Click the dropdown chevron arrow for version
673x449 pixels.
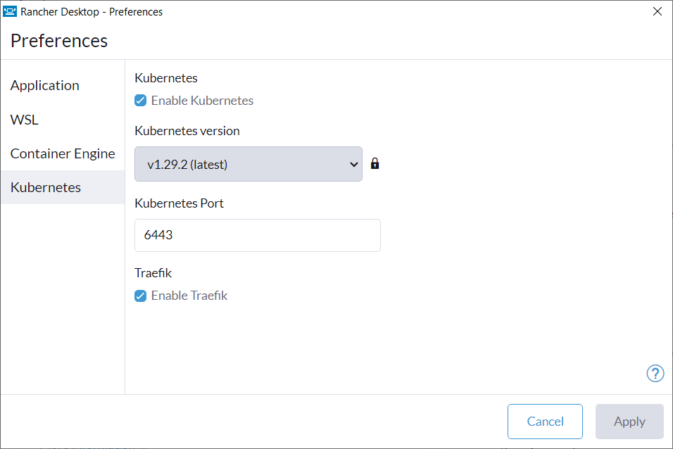coord(353,165)
